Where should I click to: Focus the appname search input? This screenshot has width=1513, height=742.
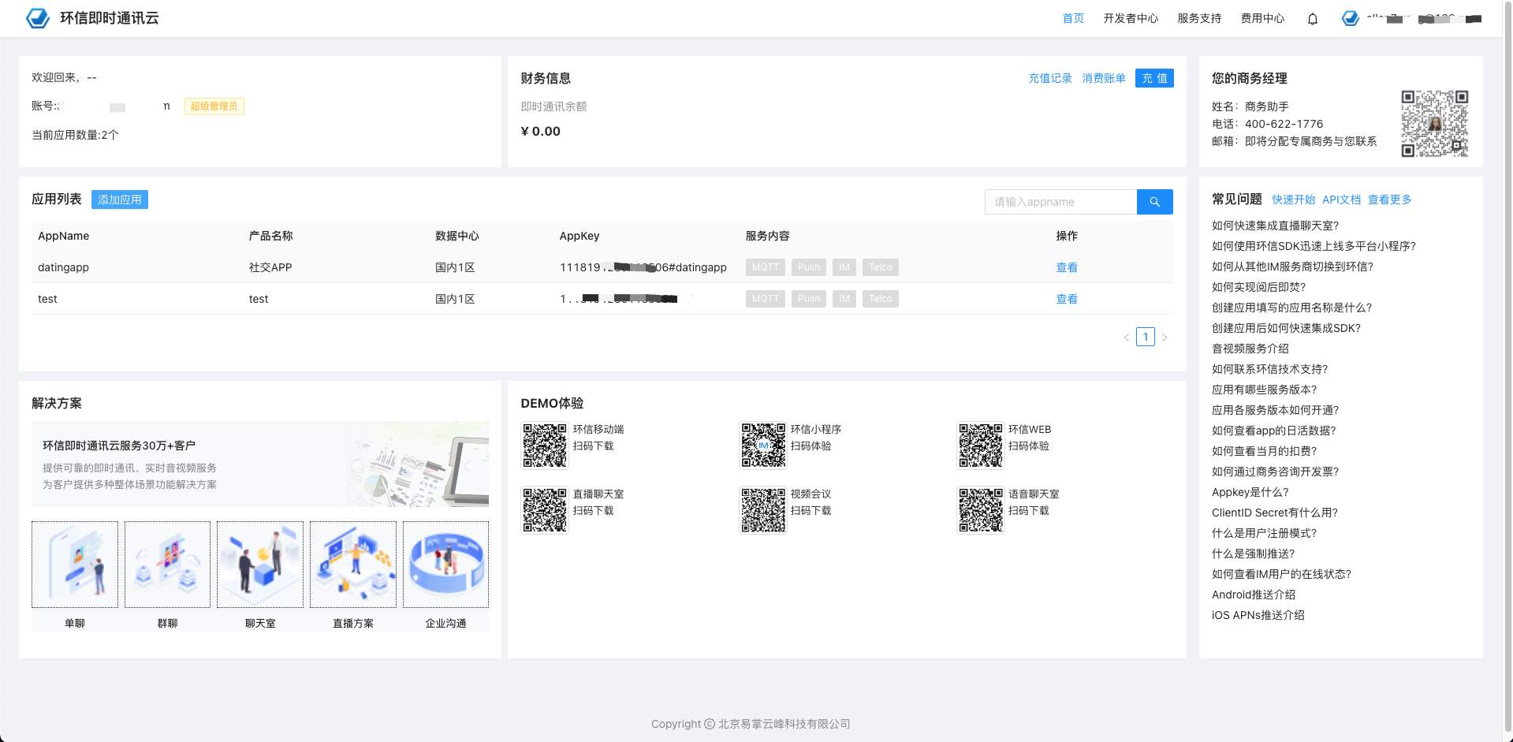[1060, 202]
